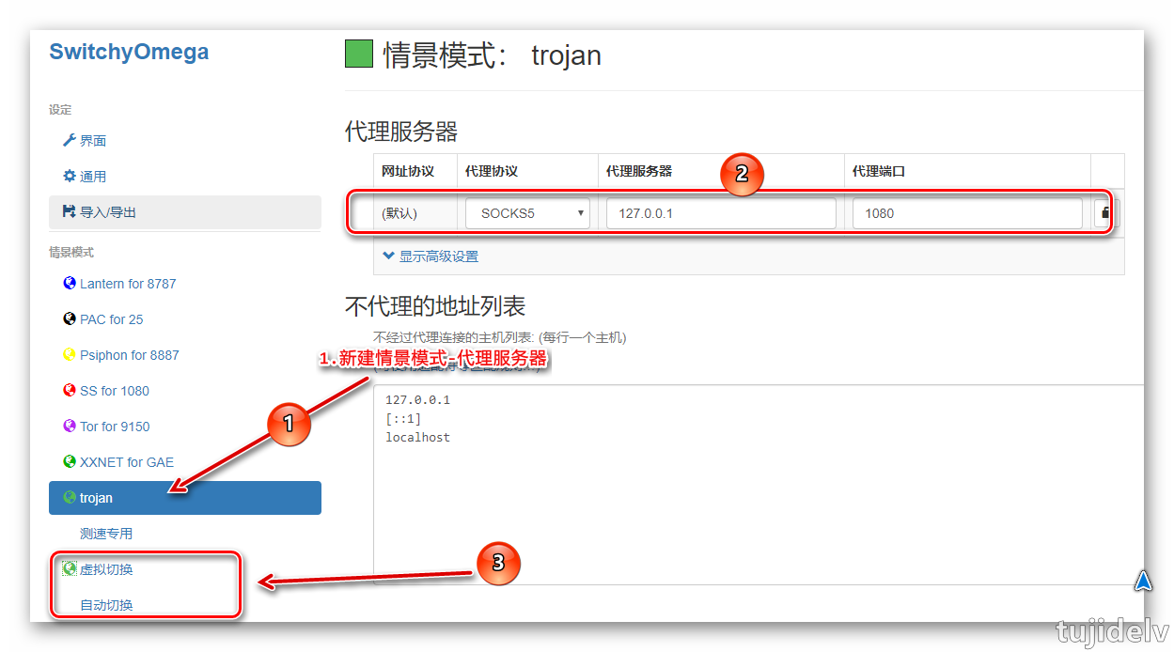Image resolution: width=1174 pixels, height=652 pixels.
Task: Click the green color swatch beside 情景模式 title
Action: [358, 54]
